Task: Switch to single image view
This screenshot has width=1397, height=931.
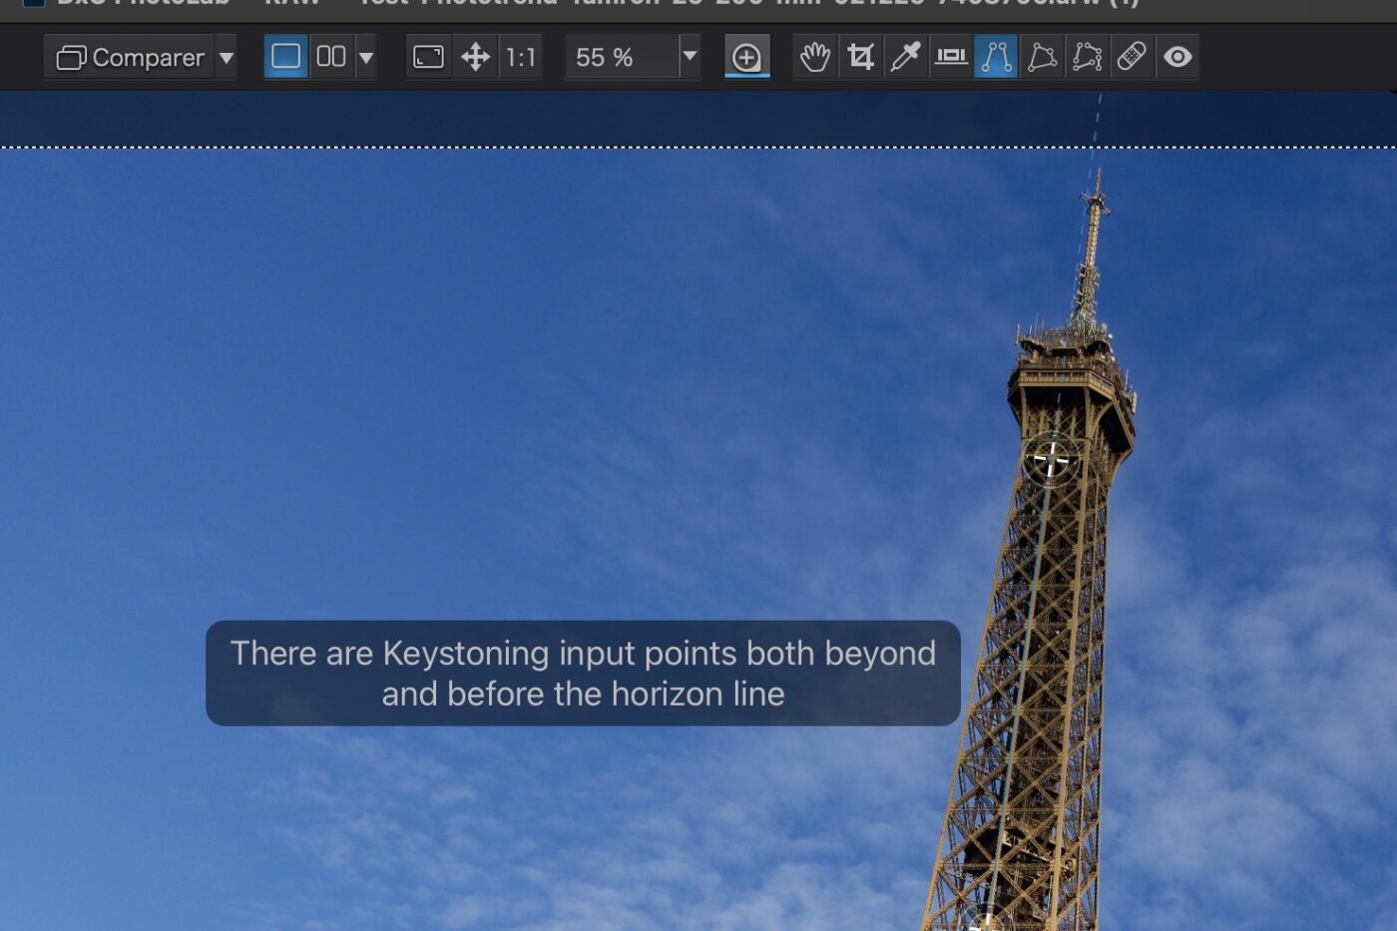Action: click(285, 57)
